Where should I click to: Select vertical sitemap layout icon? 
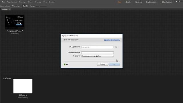click(27, 6)
